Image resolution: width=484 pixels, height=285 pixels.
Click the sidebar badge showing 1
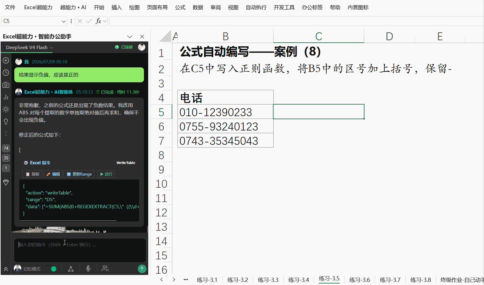point(6,168)
